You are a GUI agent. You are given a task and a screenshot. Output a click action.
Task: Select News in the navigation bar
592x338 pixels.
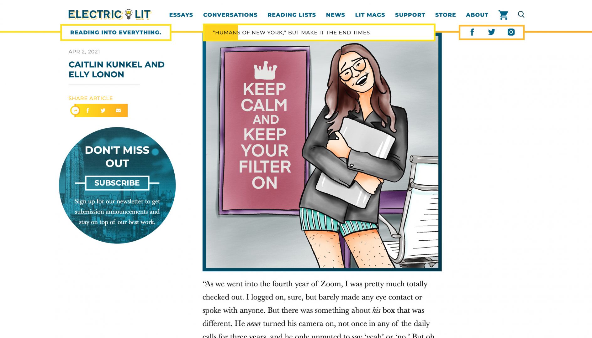(336, 15)
